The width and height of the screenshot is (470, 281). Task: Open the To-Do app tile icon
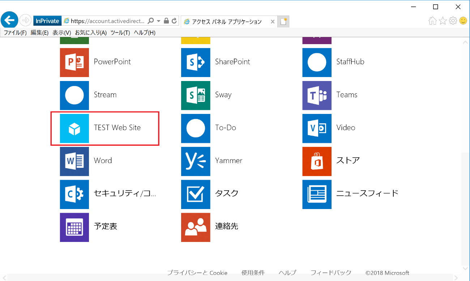point(196,128)
